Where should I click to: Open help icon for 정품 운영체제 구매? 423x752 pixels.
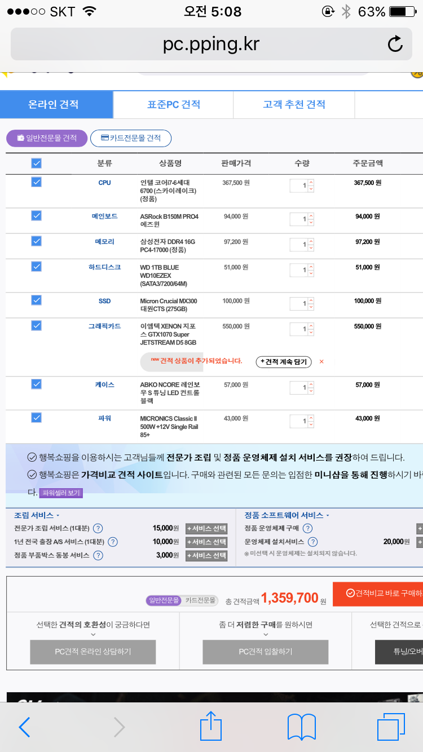[307, 528]
